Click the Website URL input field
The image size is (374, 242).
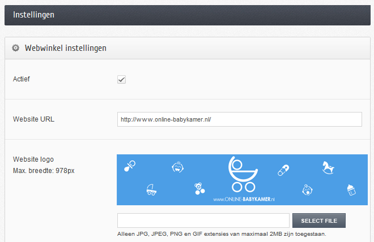tap(240, 119)
